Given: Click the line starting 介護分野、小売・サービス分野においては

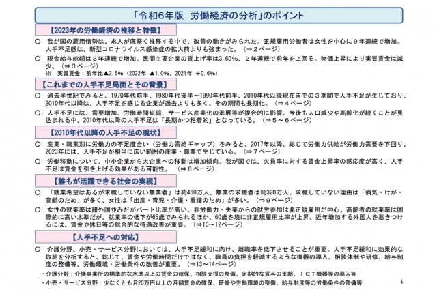Looking at the screenshot, I should point(225,249).
